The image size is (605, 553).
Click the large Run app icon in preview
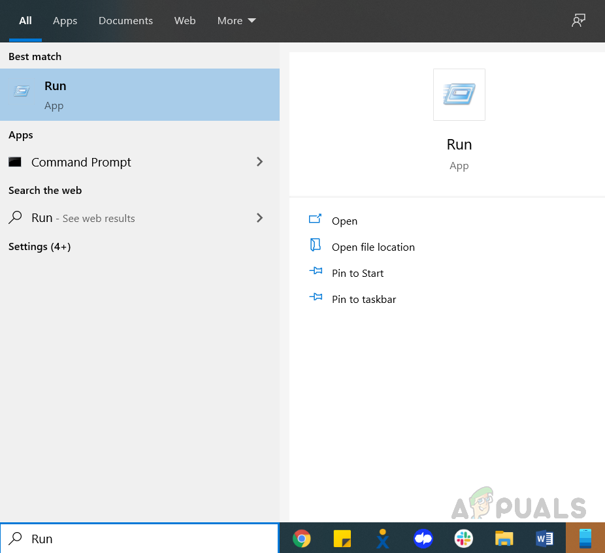459,95
